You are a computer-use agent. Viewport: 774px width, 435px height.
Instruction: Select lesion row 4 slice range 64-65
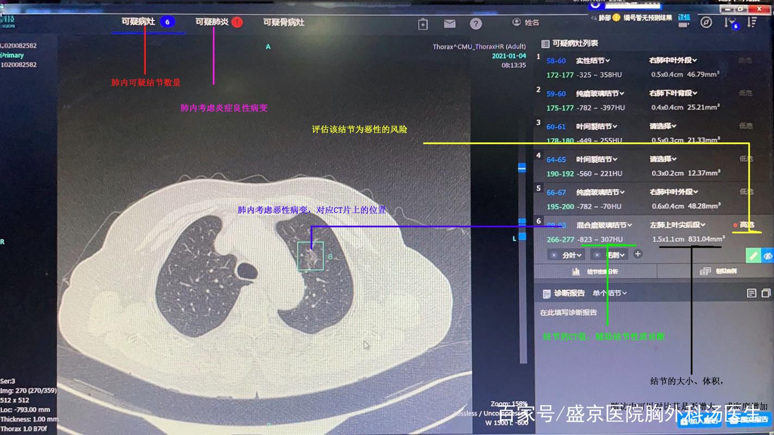(556, 160)
